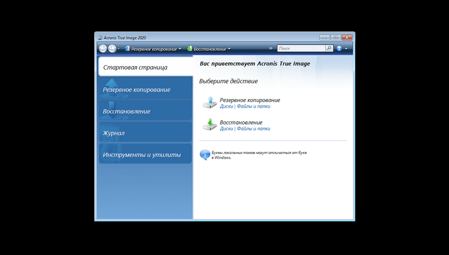Open the Восстановление toolbar menu
Image resolution: width=449 pixels, height=255 pixels.
pyautogui.click(x=208, y=49)
